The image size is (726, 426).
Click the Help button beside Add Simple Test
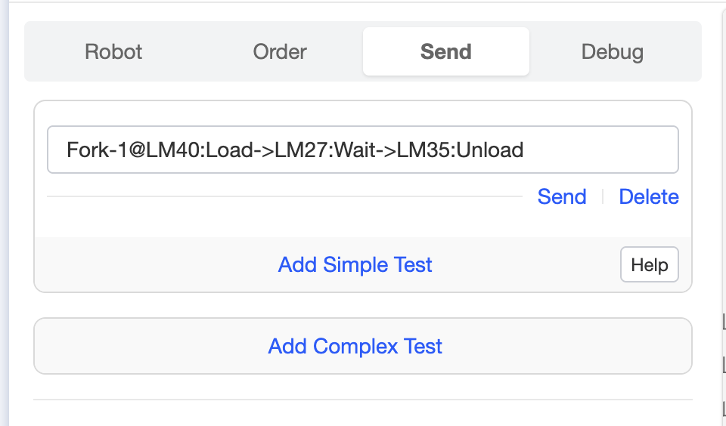[x=650, y=265]
